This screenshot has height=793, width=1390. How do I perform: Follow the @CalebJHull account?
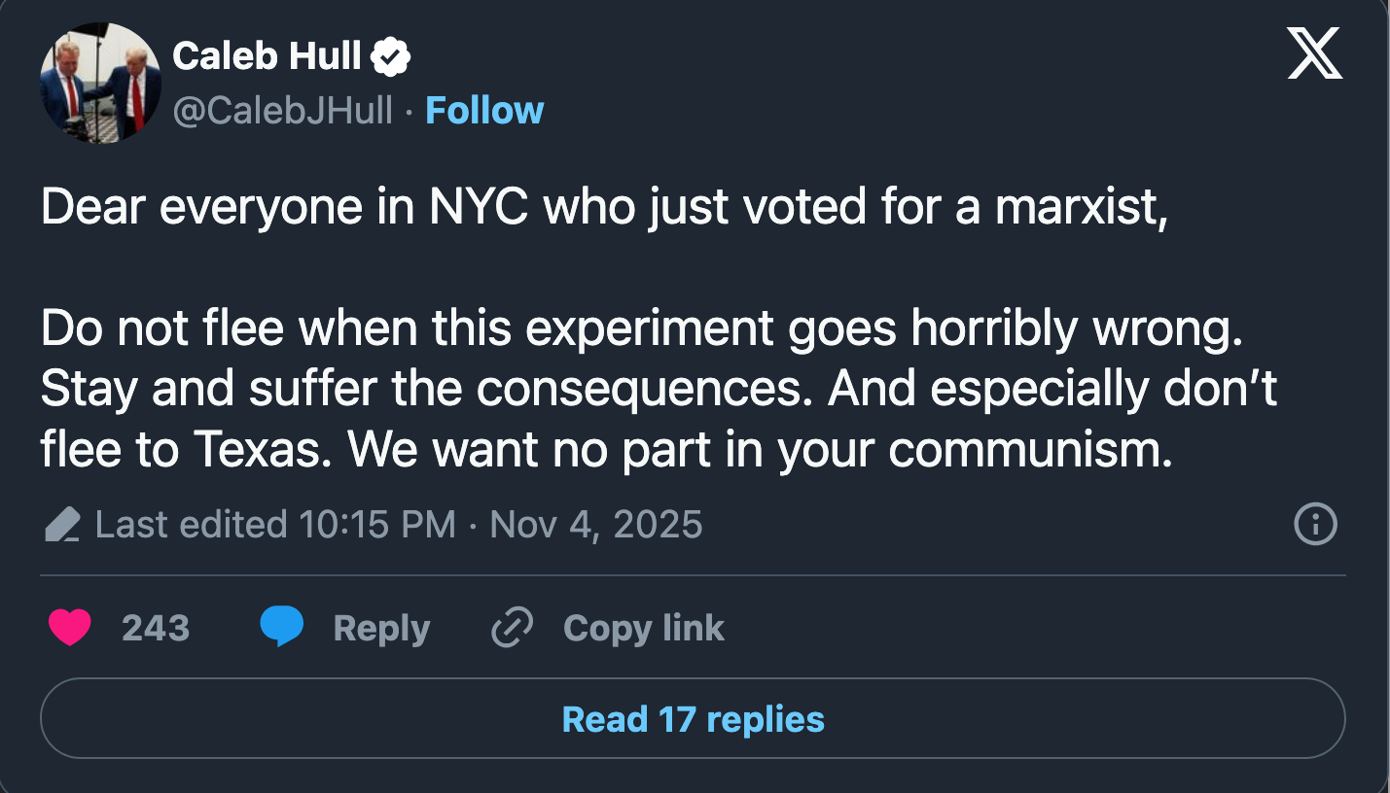coord(484,111)
